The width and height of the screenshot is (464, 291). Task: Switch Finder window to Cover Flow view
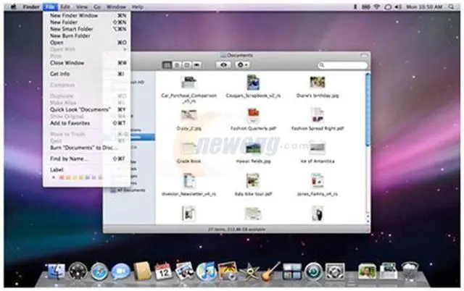click(196, 64)
